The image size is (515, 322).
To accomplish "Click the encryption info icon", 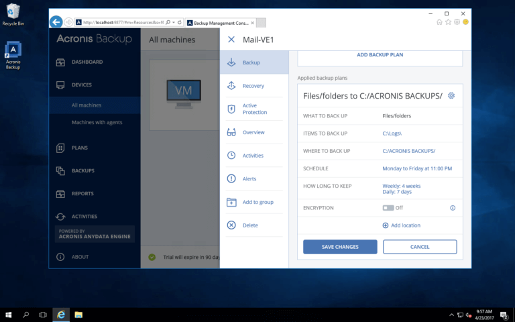I will (x=453, y=208).
